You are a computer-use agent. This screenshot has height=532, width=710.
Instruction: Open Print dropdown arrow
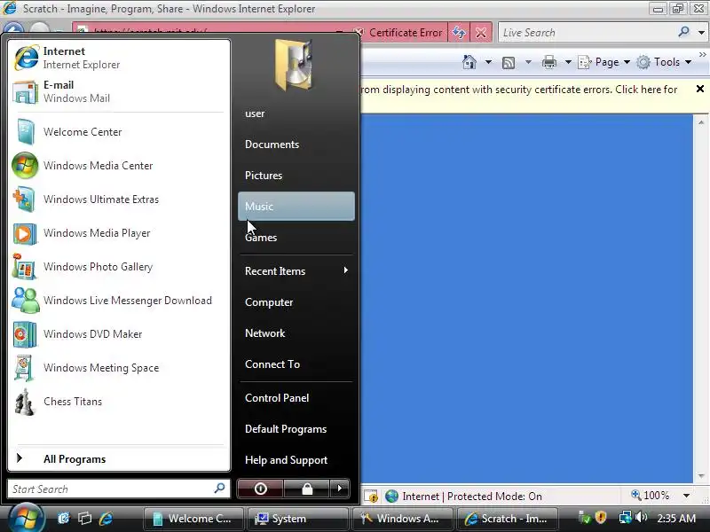tap(568, 62)
